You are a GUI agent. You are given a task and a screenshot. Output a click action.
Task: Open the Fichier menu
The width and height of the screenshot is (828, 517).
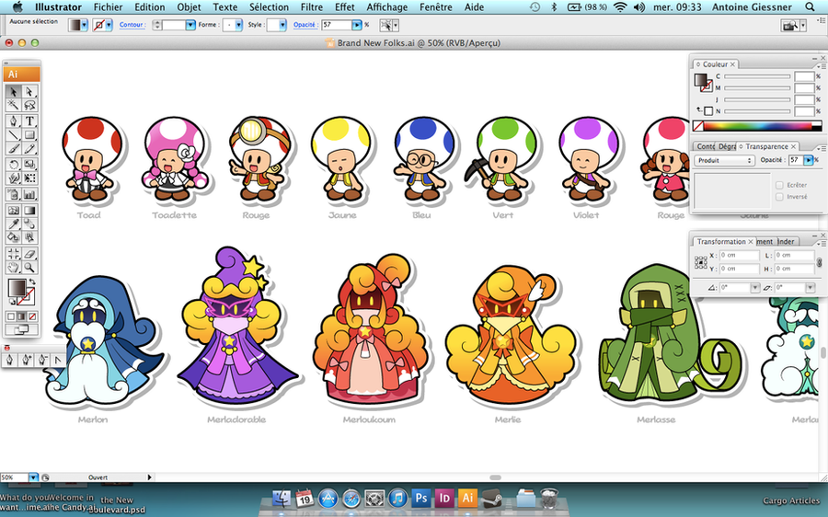click(109, 6)
